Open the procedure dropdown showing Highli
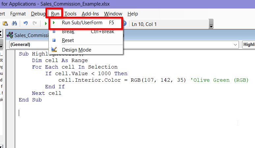 249,45
